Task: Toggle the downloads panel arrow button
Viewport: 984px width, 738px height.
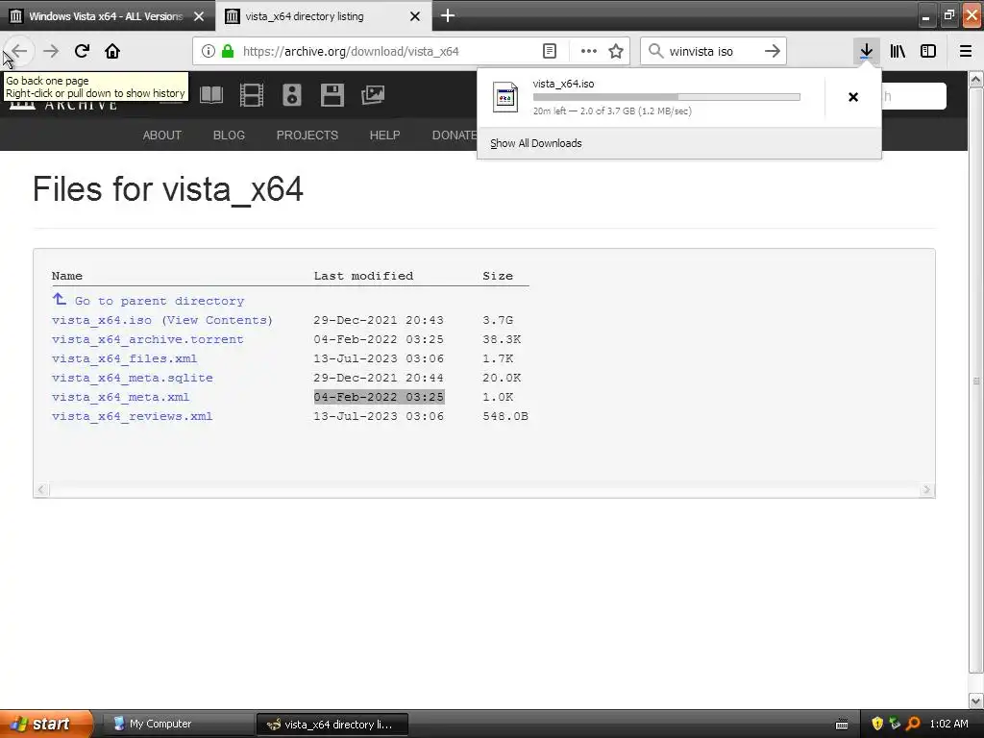Action: point(866,51)
